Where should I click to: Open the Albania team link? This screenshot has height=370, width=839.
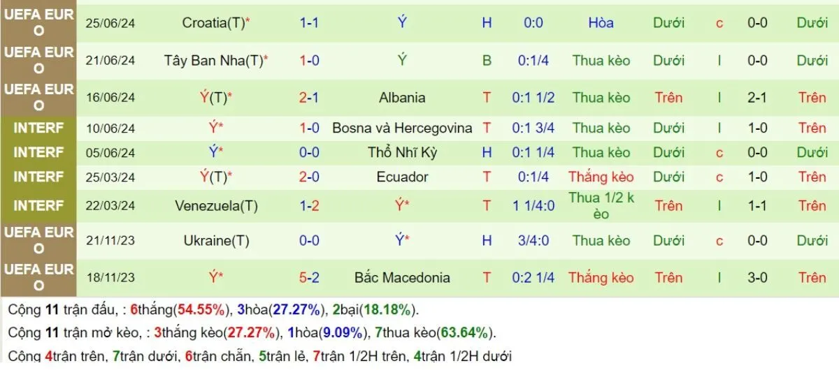coord(402,98)
